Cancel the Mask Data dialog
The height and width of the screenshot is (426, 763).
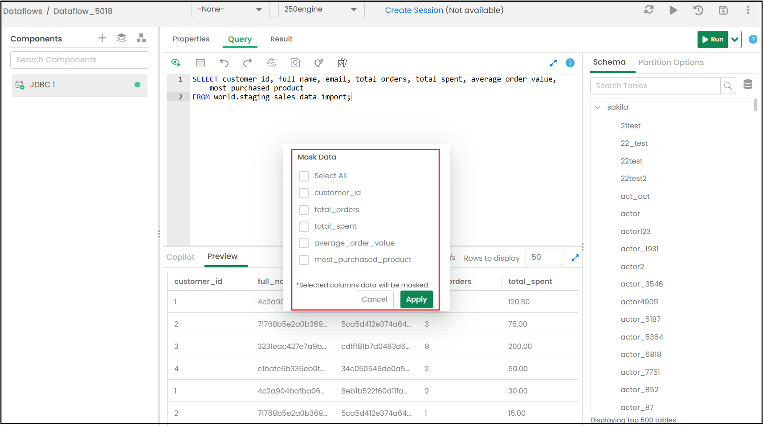pos(374,299)
